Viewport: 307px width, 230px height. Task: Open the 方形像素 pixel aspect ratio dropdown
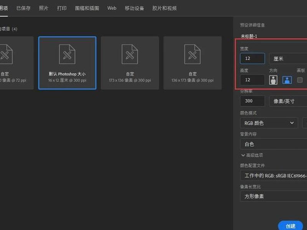(x=274, y=196)
